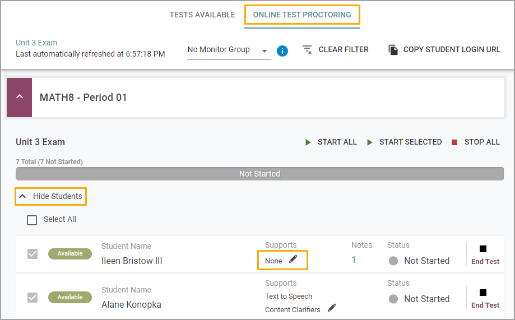Switch to the Tests Available tab

(202, 15)
